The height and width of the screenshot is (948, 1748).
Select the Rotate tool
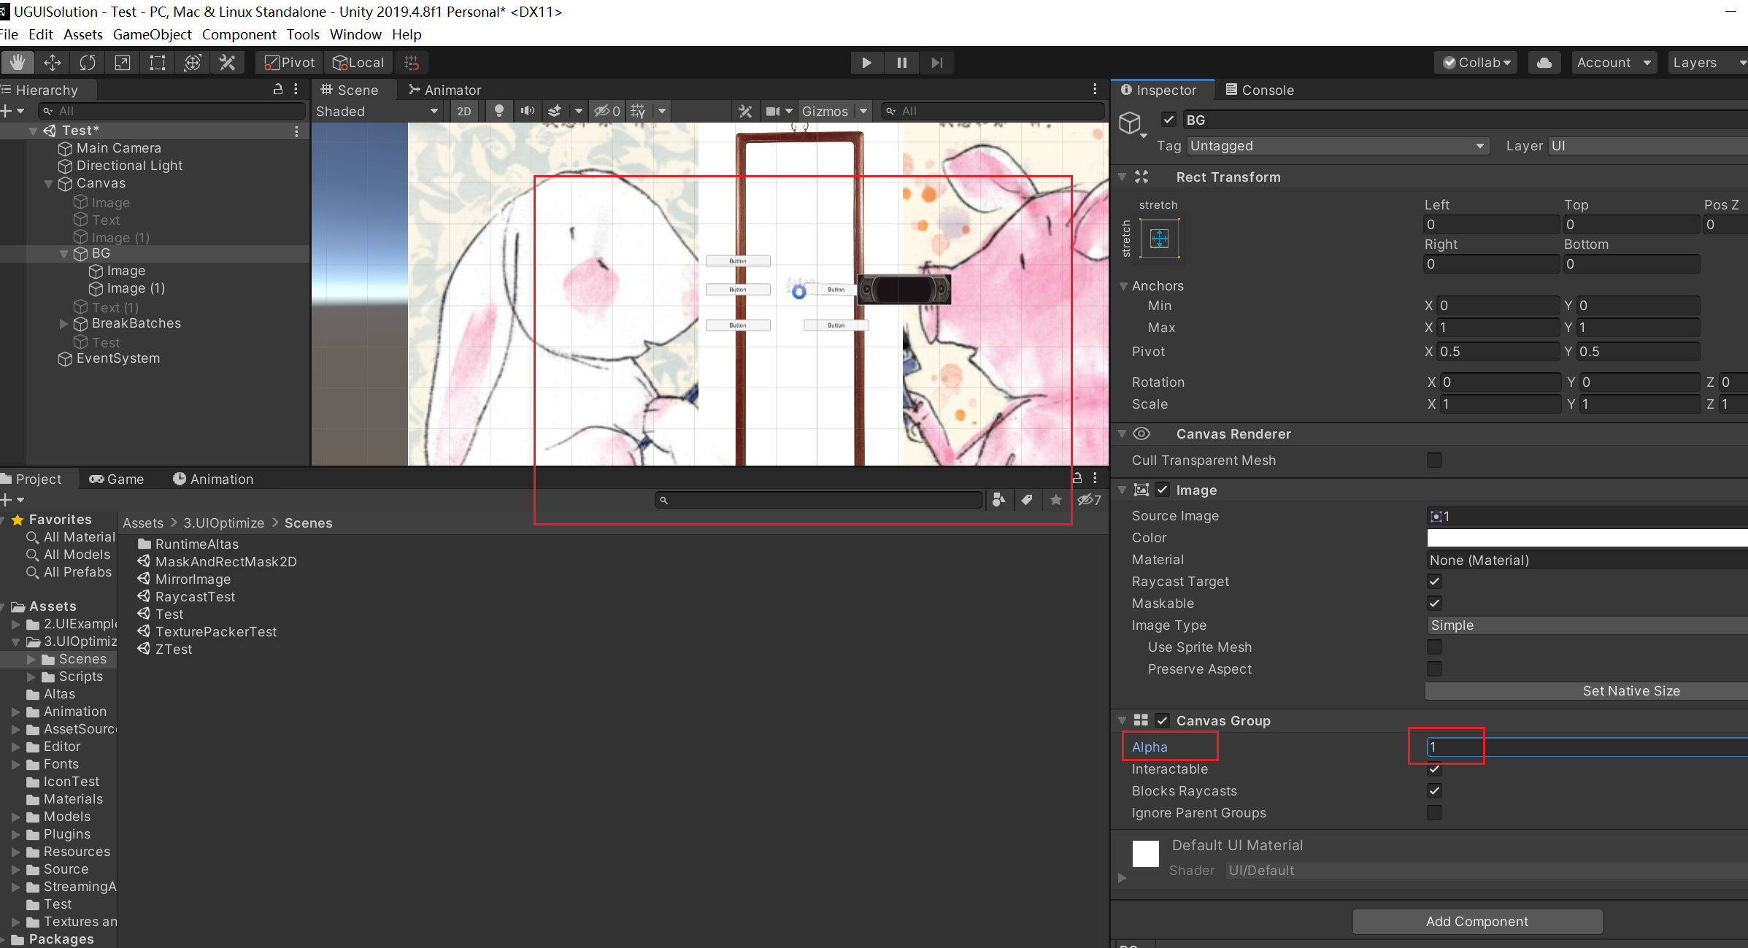(x=88, y=63)
